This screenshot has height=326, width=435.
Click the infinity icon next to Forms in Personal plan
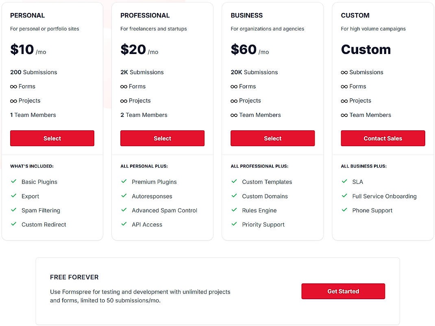(13, 86)
